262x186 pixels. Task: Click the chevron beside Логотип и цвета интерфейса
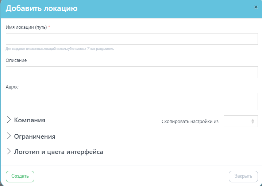point(9,151)
